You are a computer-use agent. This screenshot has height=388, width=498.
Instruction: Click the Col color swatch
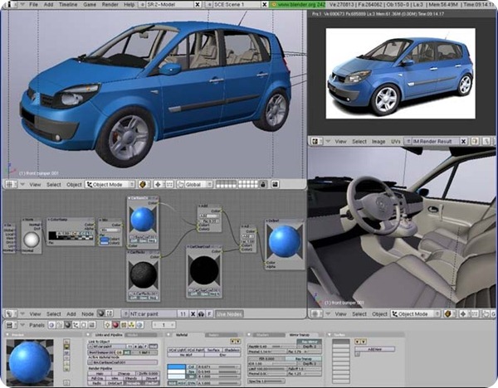click(x=176, y=366)
